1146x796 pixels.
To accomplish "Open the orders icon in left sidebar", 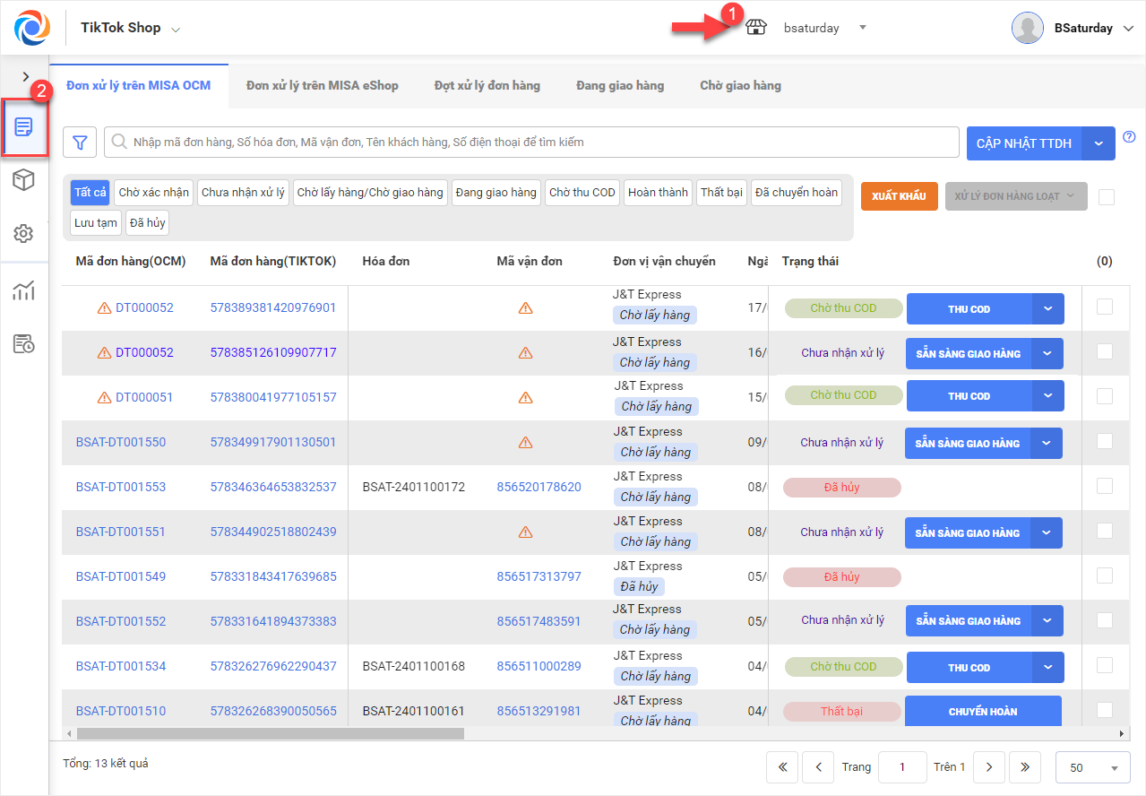I will pyautogui.click(x=24, y=127).
